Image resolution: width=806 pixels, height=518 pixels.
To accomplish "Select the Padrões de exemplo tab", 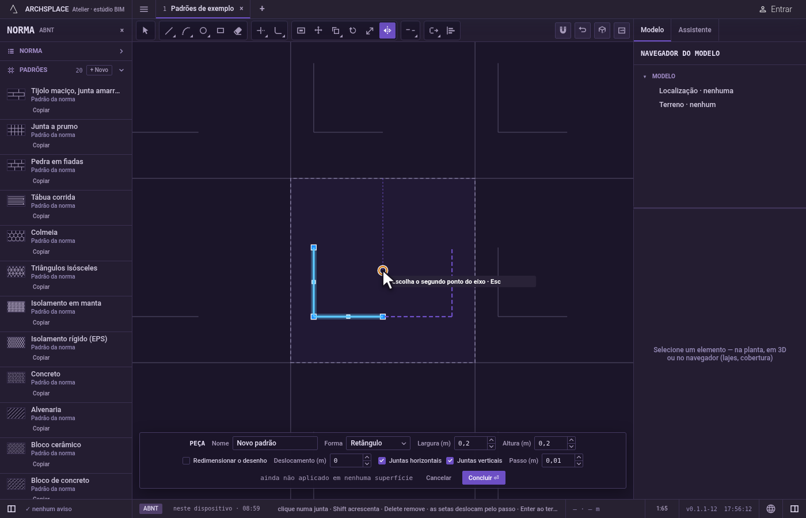I will 203,9.
